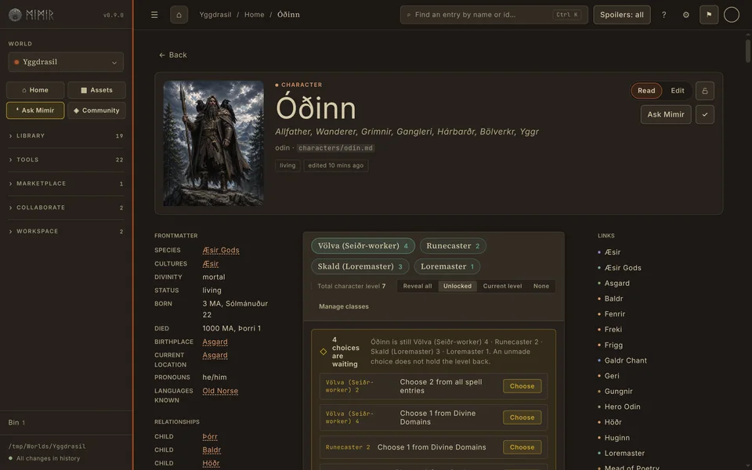Switch to Edit mode
This screenshot has width=752, height=470.
[677, 91]
